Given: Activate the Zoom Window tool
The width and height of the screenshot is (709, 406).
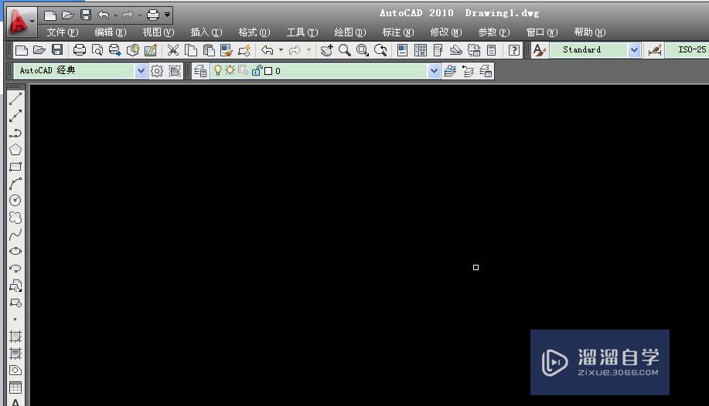Looking at the screenshot, I should [362, 50].
